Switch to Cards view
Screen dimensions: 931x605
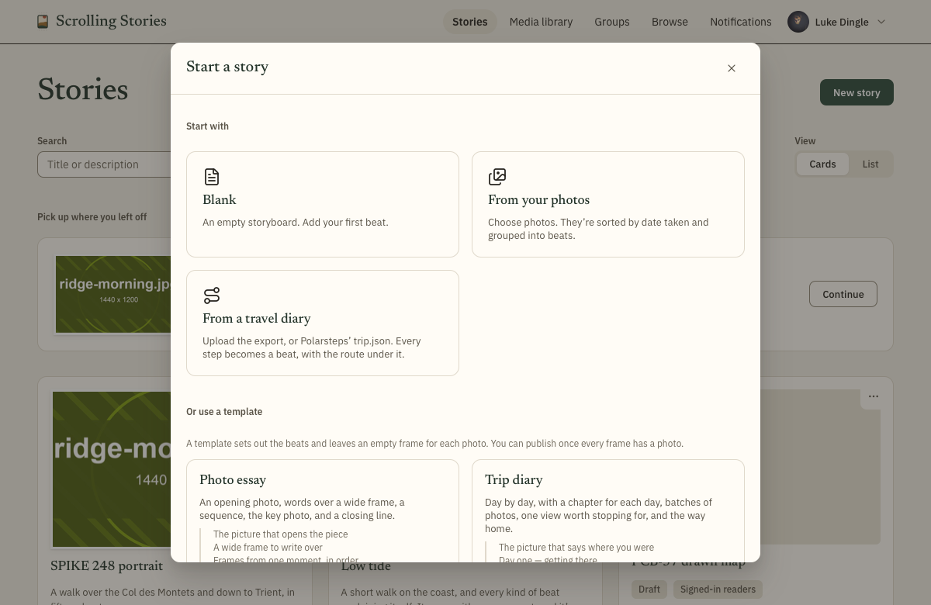point(822,164)
